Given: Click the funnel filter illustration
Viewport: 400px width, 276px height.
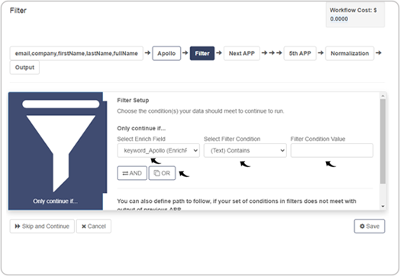Looking at the screenshot, I should tap(61, 146).
